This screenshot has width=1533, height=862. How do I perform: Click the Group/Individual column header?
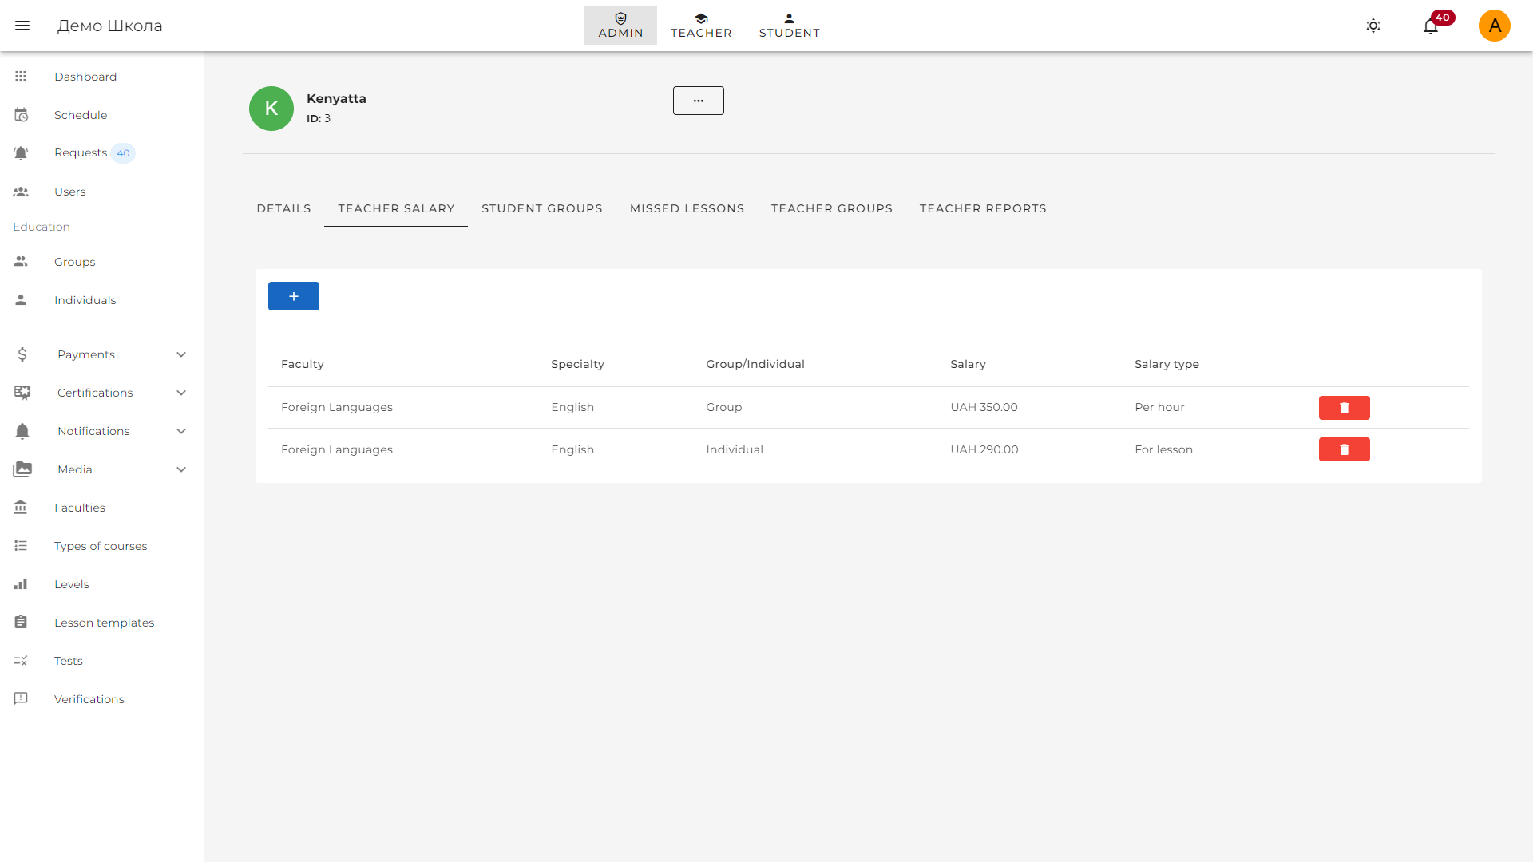pos(755,364)
